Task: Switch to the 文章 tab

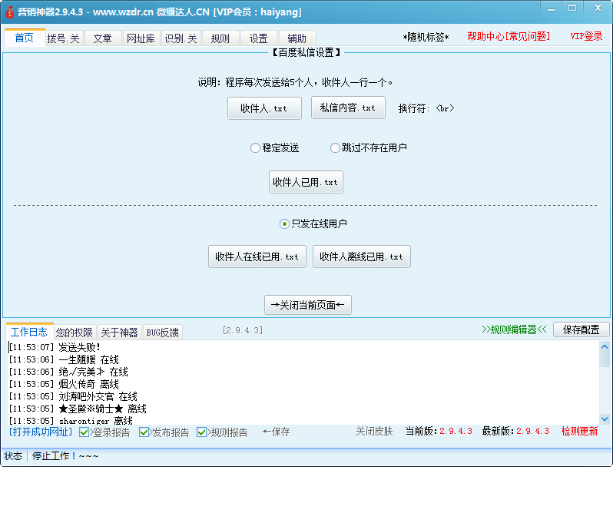Action: [102, 38]
